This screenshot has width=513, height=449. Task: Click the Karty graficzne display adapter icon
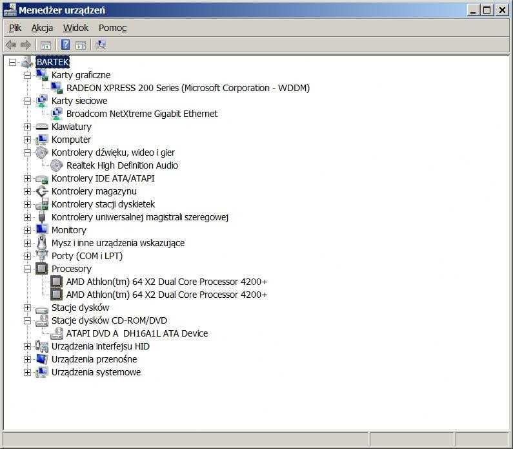coord(42,75)
